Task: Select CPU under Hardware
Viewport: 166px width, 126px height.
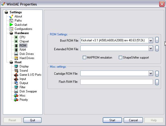Action: 22,37
